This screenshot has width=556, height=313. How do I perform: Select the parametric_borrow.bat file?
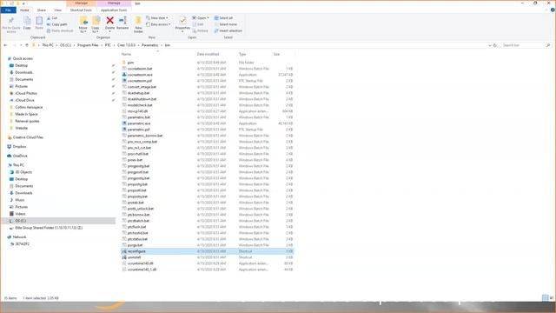207,136
